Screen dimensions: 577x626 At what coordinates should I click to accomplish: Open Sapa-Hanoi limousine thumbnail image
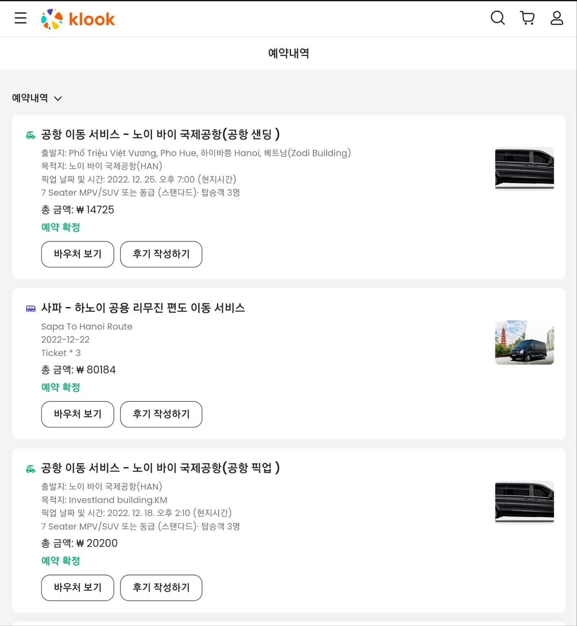coord(524,342)
